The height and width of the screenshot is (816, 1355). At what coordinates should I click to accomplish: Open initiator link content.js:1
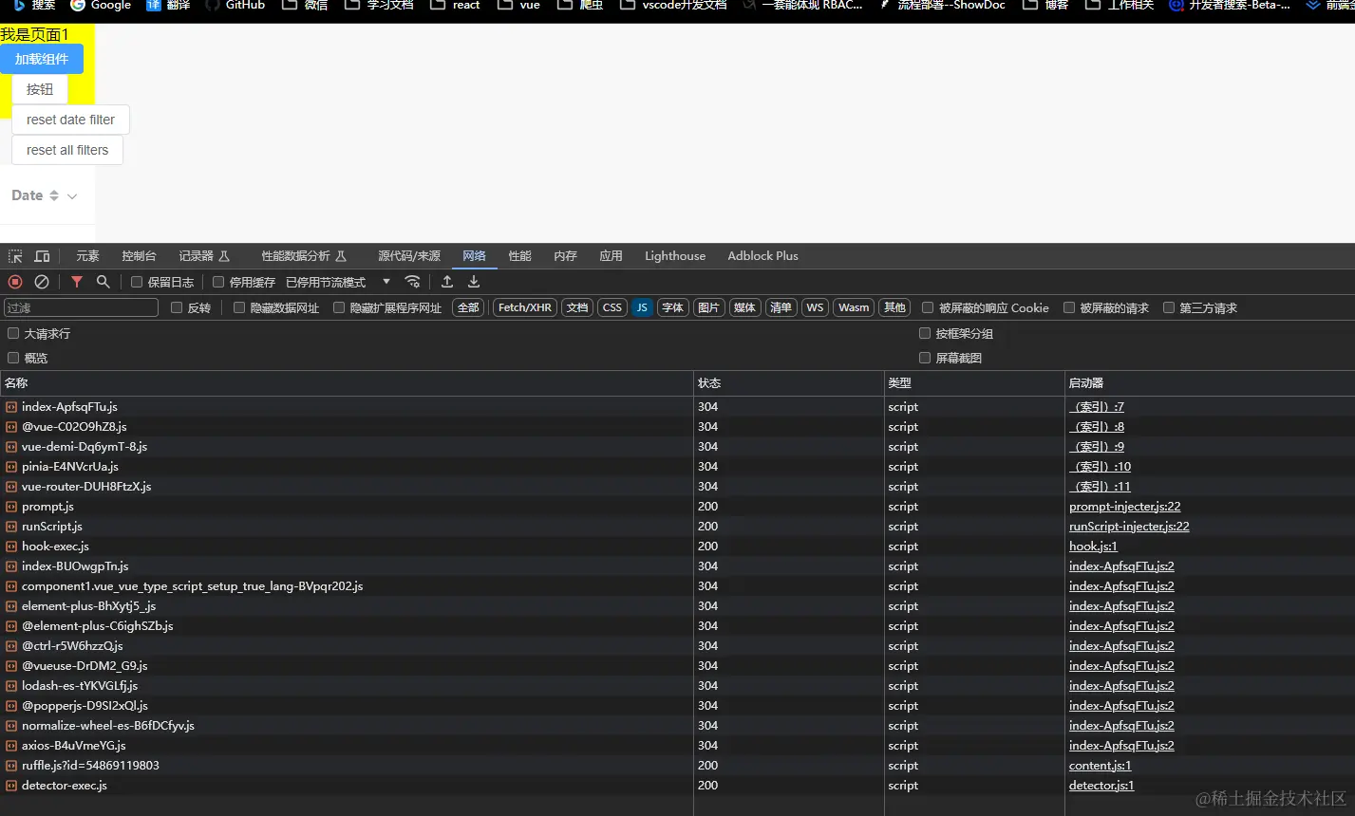[1100, 766]
